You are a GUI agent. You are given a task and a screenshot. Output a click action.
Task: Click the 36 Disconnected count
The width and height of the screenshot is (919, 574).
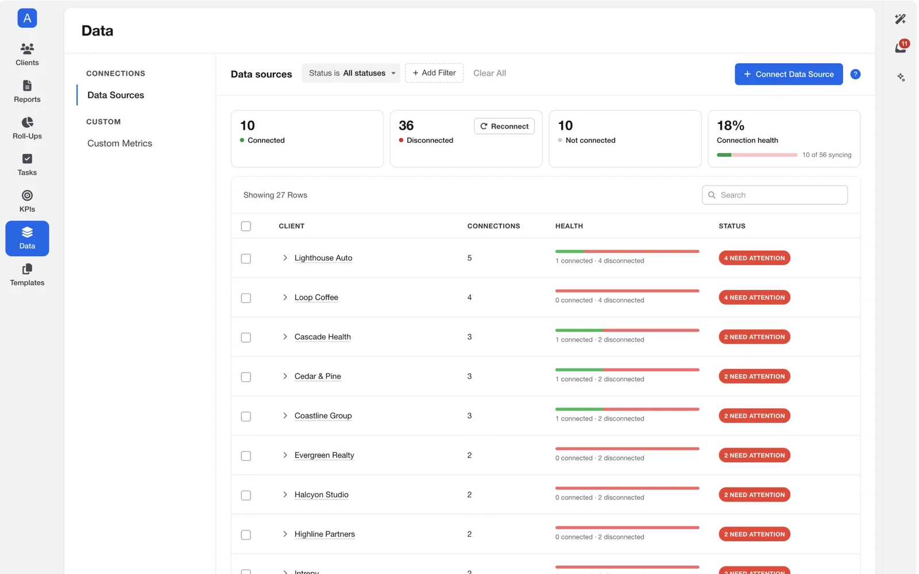(x=406, y=126)
